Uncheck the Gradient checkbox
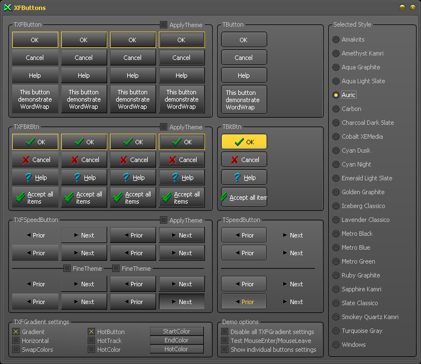 pos(16,332)
